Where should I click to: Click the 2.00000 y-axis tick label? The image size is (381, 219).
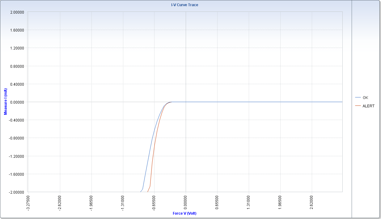click(x=18, y=12)
